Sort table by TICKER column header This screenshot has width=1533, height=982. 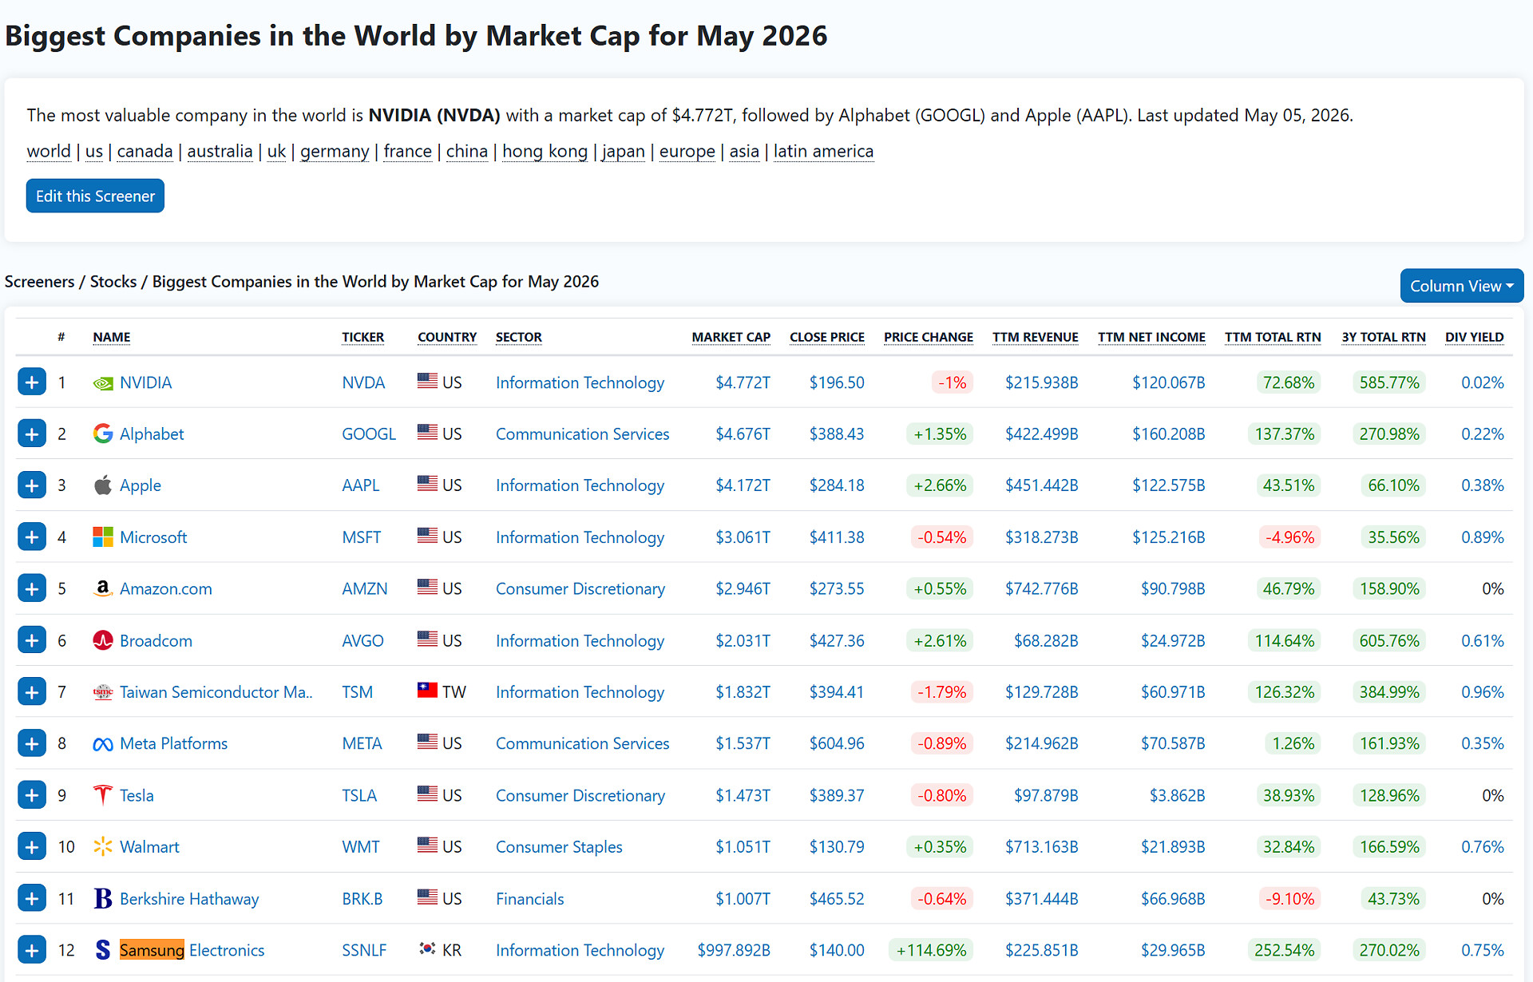click(x=363, y=338)
